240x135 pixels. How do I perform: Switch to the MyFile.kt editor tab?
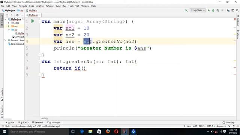click(x=33, y=15)
